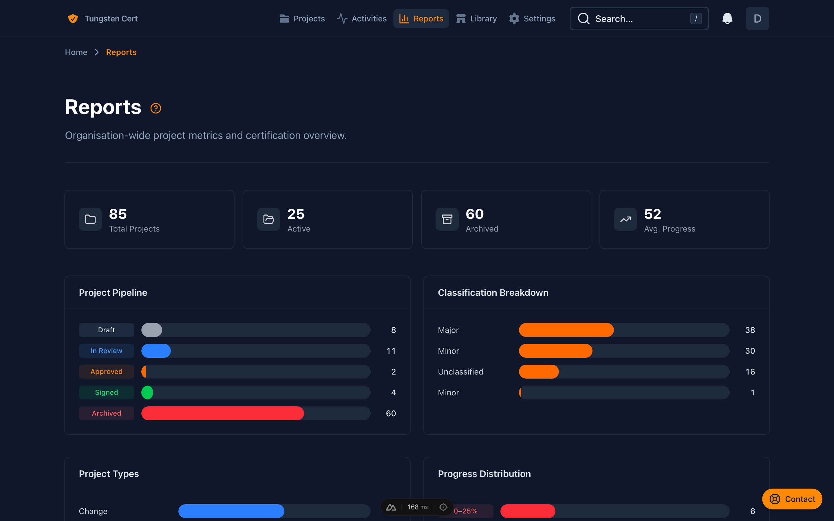Click the red Archived pipeline bar

pyautogui.click(x=223, y=413)
